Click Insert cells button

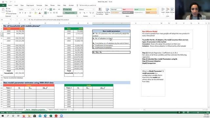[x=163, y=10]
